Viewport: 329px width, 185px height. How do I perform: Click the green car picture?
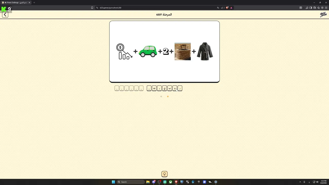coord(148,51)
